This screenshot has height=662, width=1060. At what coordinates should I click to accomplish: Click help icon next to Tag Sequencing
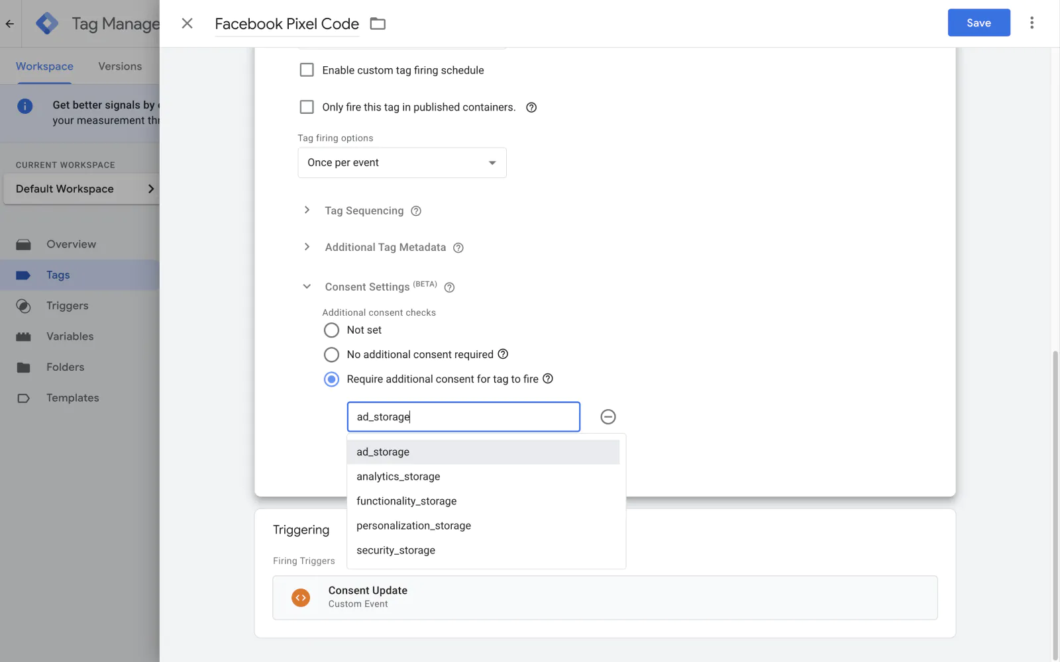tap(416, 211)
